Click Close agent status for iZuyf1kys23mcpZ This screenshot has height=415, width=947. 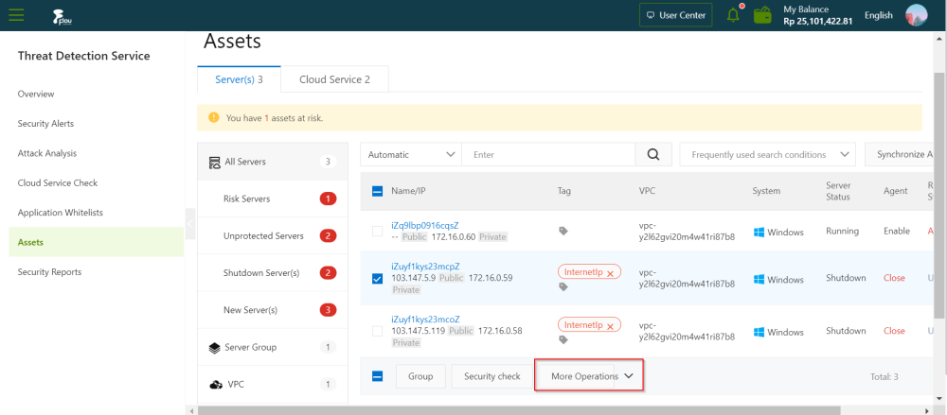tap(895, 278)
